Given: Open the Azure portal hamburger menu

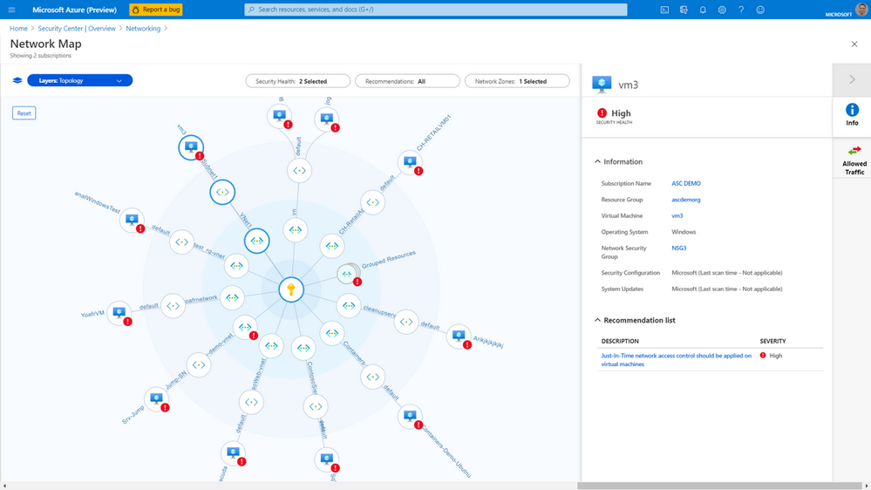Looking at the screenshot, I should pyautogui.click(x=11, y=10).
